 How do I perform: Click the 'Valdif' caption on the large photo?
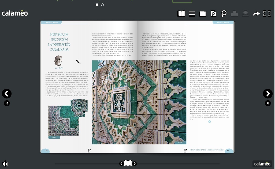coord(180,143)
